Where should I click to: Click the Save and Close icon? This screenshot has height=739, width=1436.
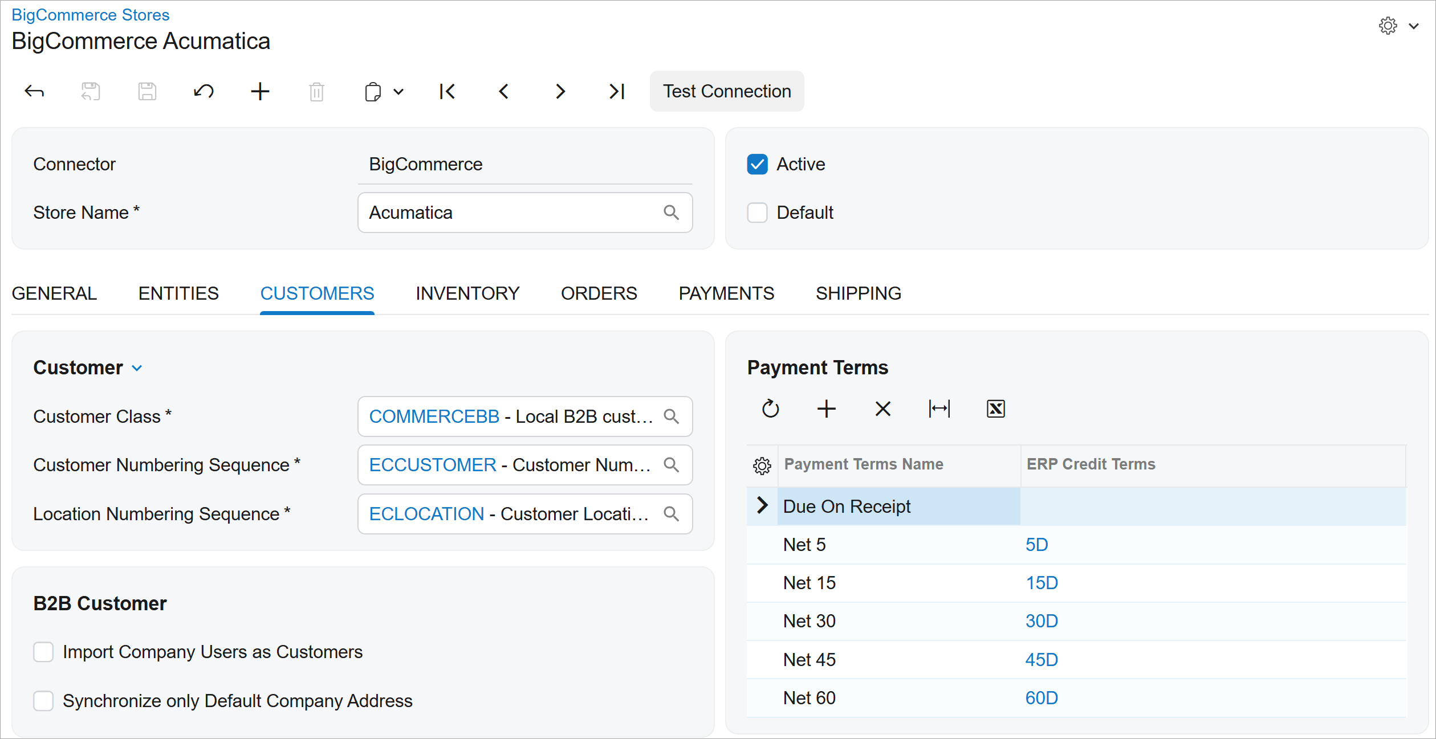click(x=91, y=91)
